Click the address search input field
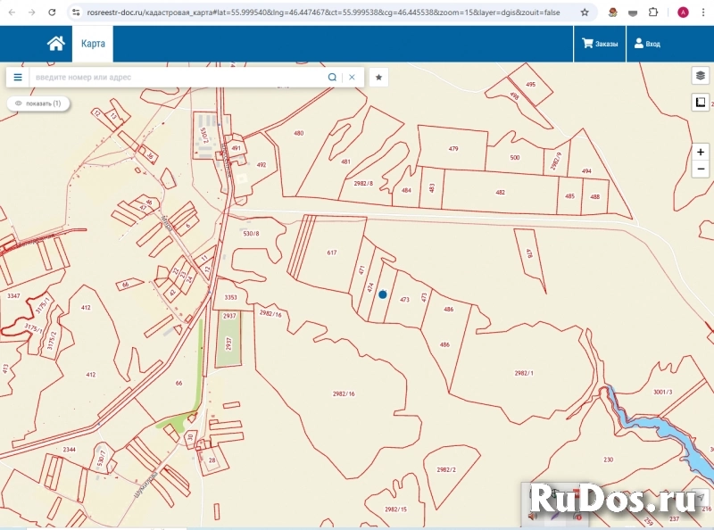714x530 pixels. 178,78
